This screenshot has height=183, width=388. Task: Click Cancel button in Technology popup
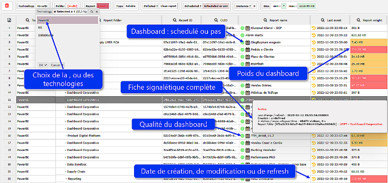click(x=57, y=65)
